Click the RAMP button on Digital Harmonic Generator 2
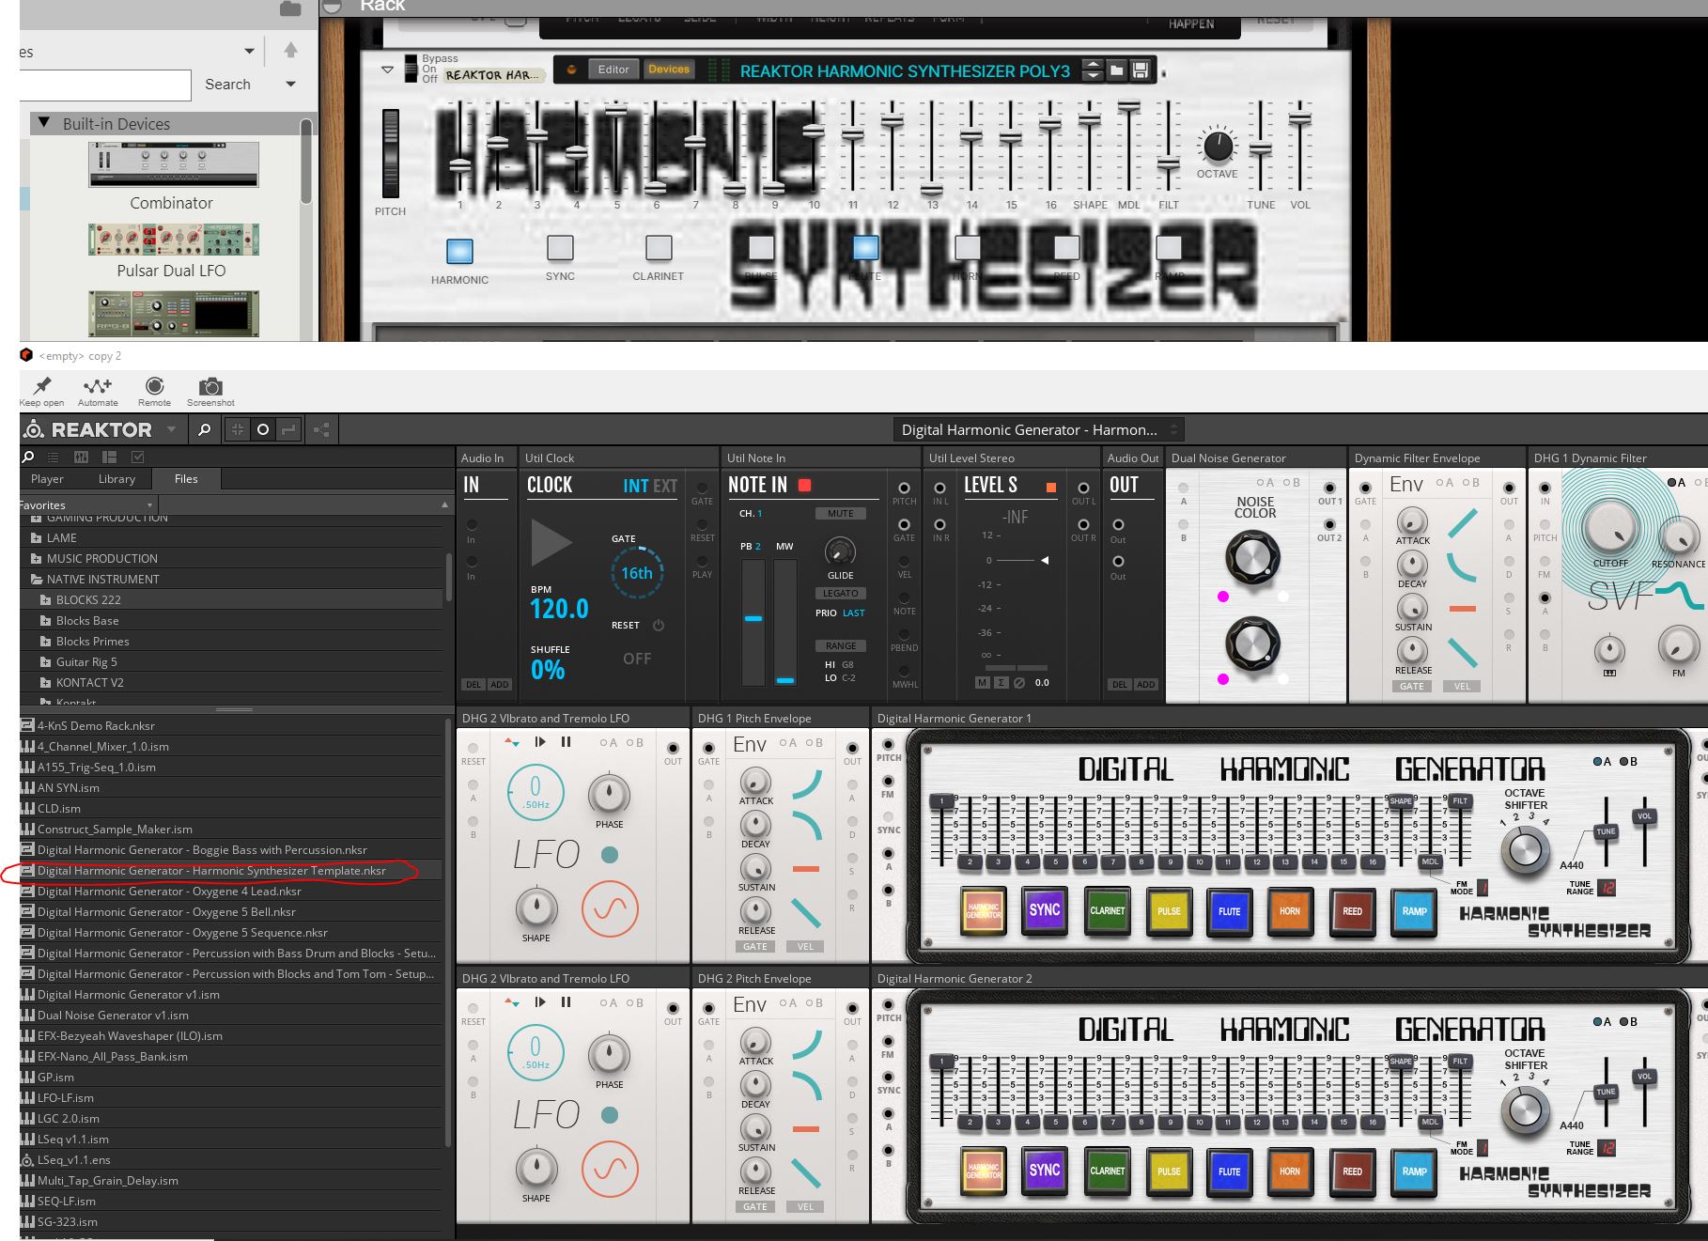1708x1241 pixels. [1414, 1171]
